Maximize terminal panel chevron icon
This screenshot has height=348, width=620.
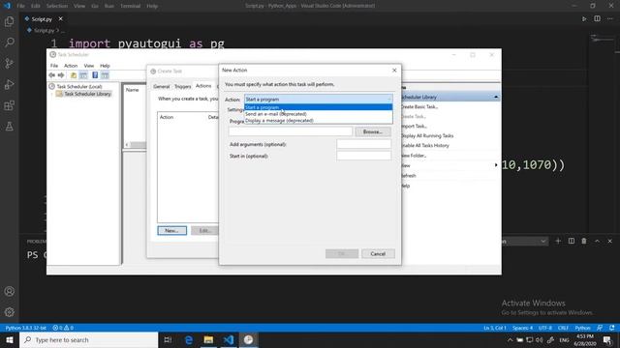tap(597, 241)
